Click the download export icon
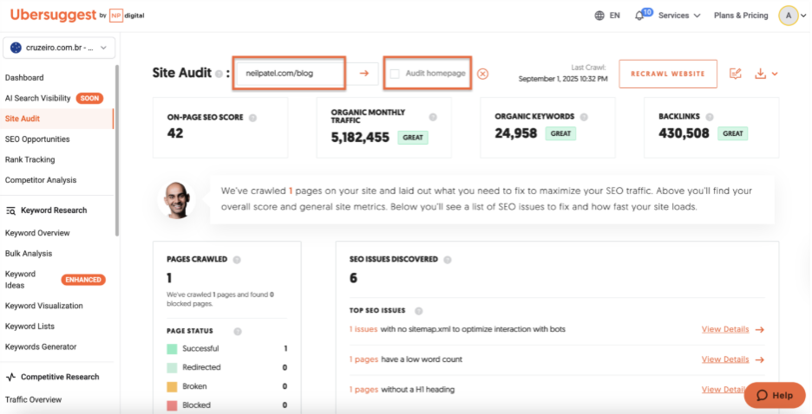 point(760,74)
